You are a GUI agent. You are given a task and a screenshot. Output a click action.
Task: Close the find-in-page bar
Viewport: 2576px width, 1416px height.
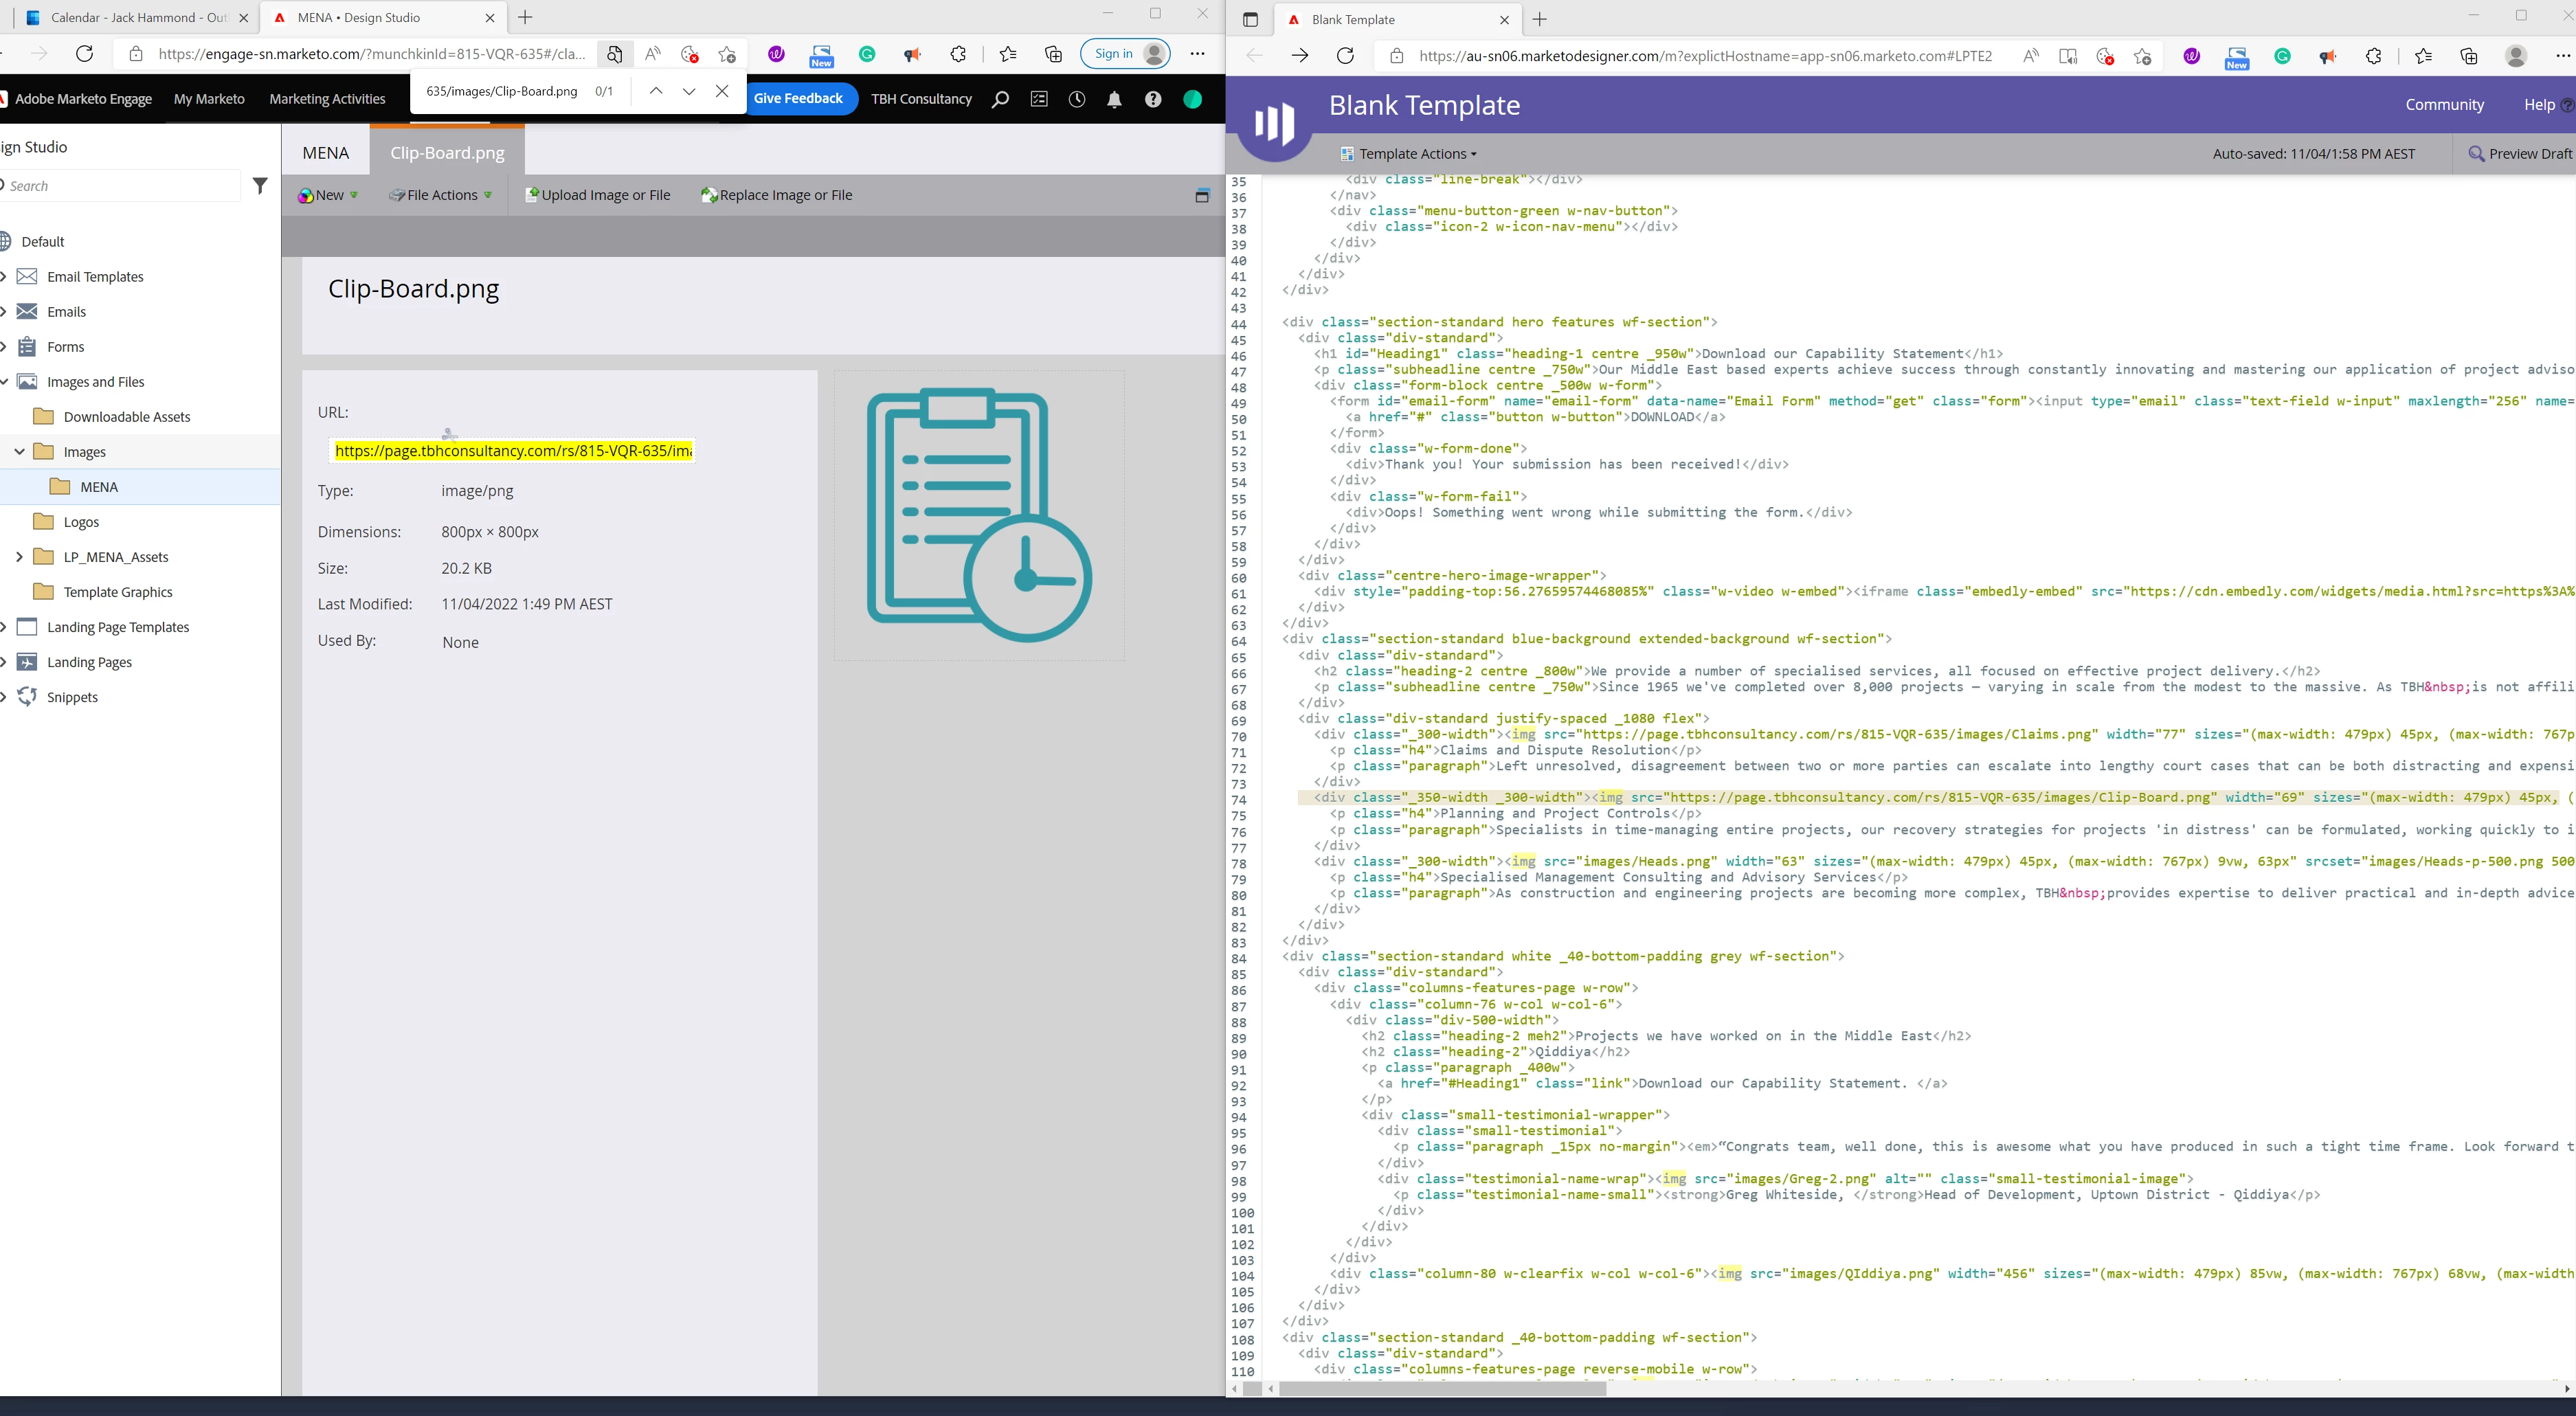(x=722, y=91)
